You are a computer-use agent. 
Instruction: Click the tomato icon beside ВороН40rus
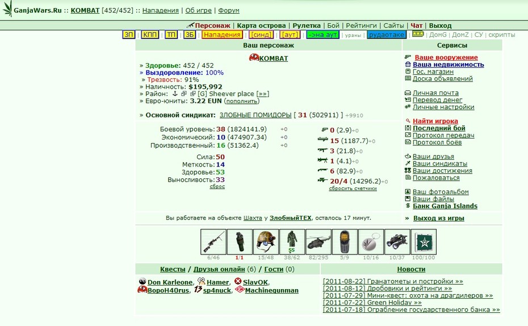click(x=143, y=289)
